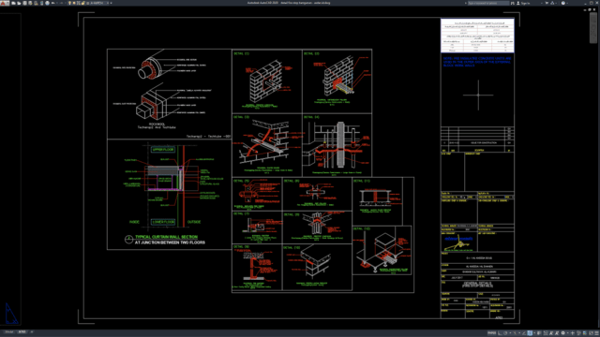
Task: Click the Redo arrow icon
Action: click(62, 3)
